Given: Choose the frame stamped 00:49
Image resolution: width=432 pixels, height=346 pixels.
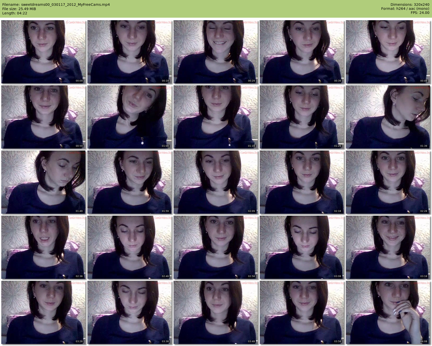Looking at the screenshot, I should click(x=388, y=52).
